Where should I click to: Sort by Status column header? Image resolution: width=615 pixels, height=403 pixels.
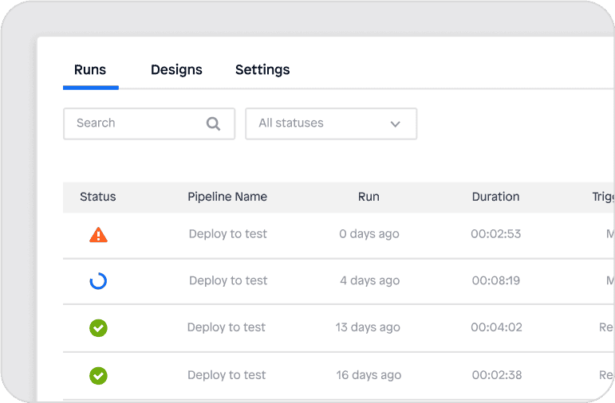point(98,197)
